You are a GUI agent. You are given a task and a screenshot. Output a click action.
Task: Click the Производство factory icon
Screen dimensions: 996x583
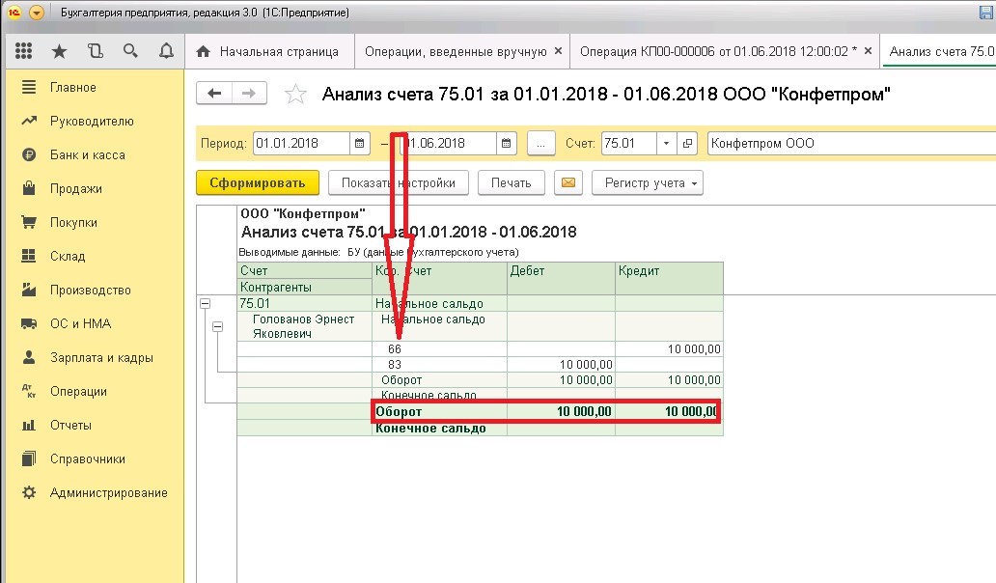[29, 290]
